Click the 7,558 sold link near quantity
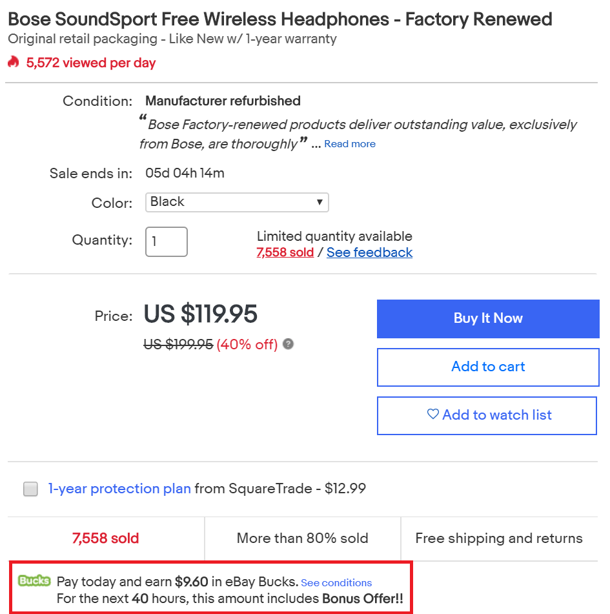The height and width of the screenshot is (614, 610). [285, 252]
